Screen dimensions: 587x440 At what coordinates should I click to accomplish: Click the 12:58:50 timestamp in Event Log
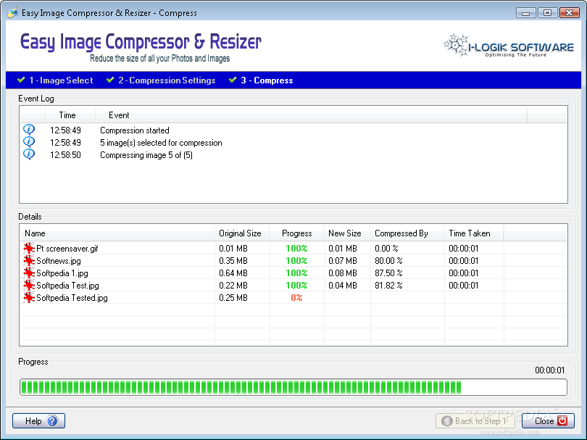[x=65, y=155]
